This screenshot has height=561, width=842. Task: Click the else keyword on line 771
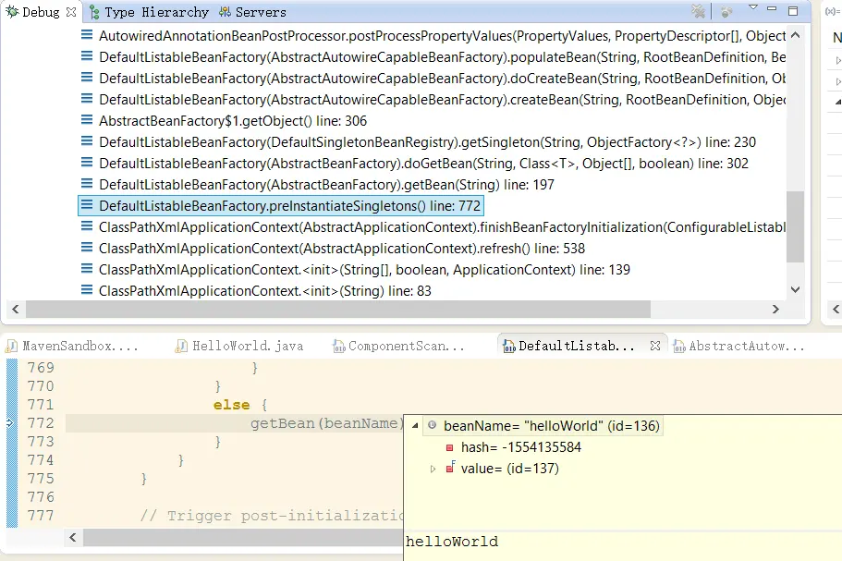[231, 405]
